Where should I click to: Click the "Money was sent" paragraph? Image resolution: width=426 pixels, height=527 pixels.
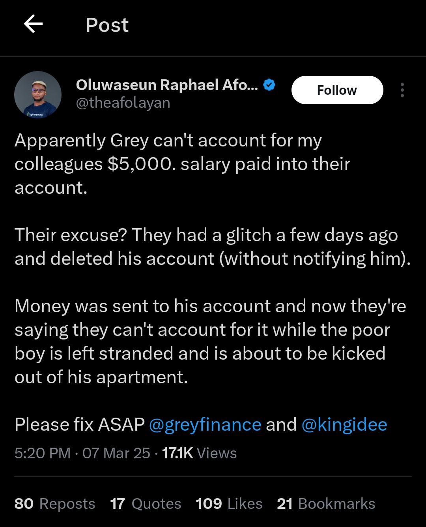point(210,341)
